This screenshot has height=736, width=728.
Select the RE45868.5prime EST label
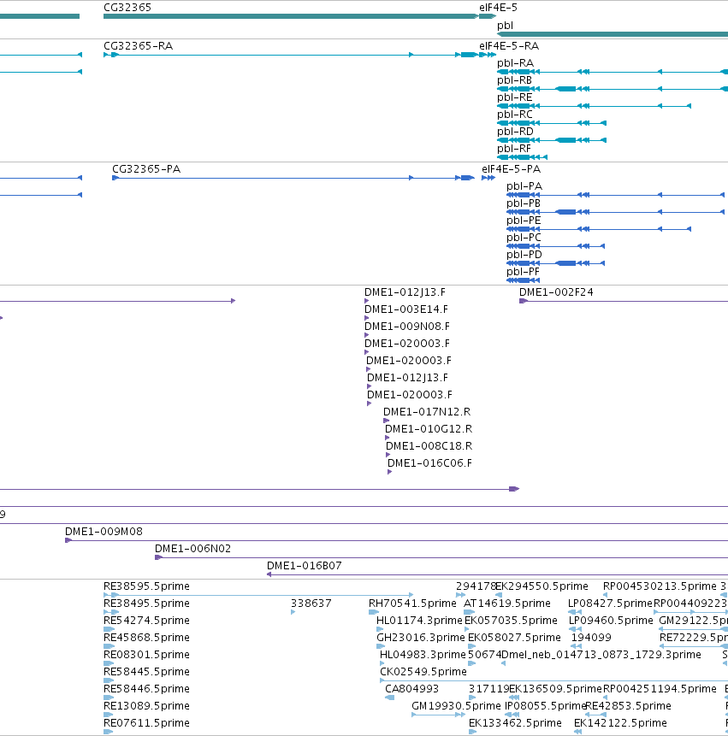point(146,638)
